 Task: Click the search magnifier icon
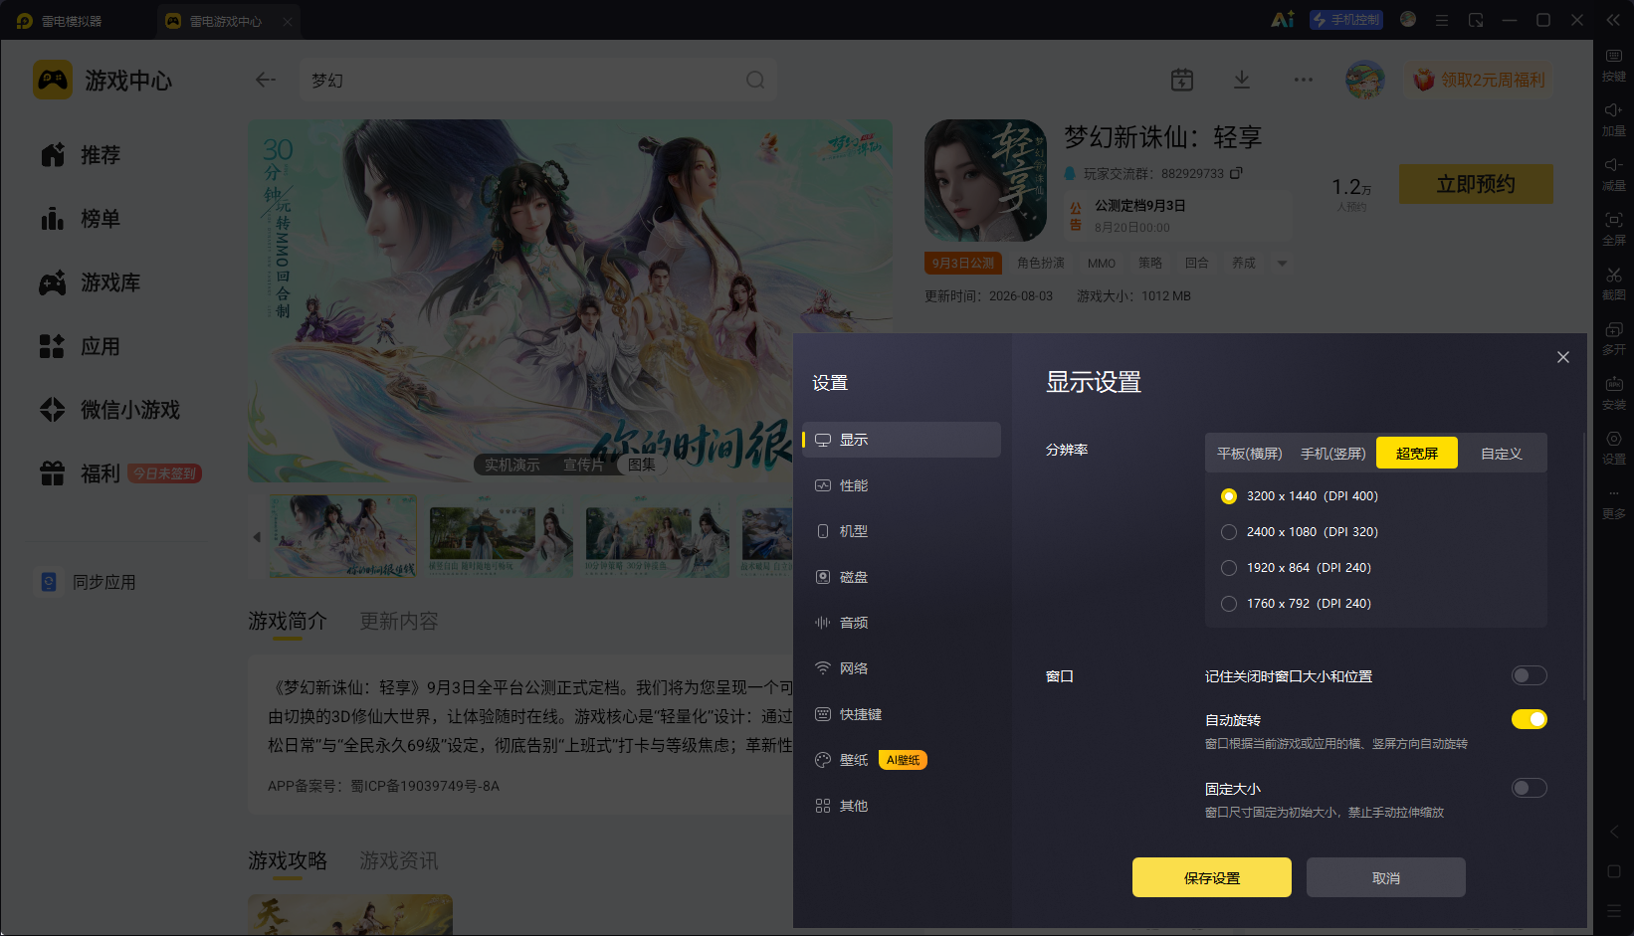(x=755, y=80)
